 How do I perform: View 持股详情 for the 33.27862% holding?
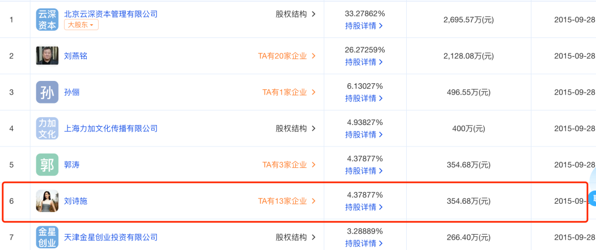pos(364,26)
